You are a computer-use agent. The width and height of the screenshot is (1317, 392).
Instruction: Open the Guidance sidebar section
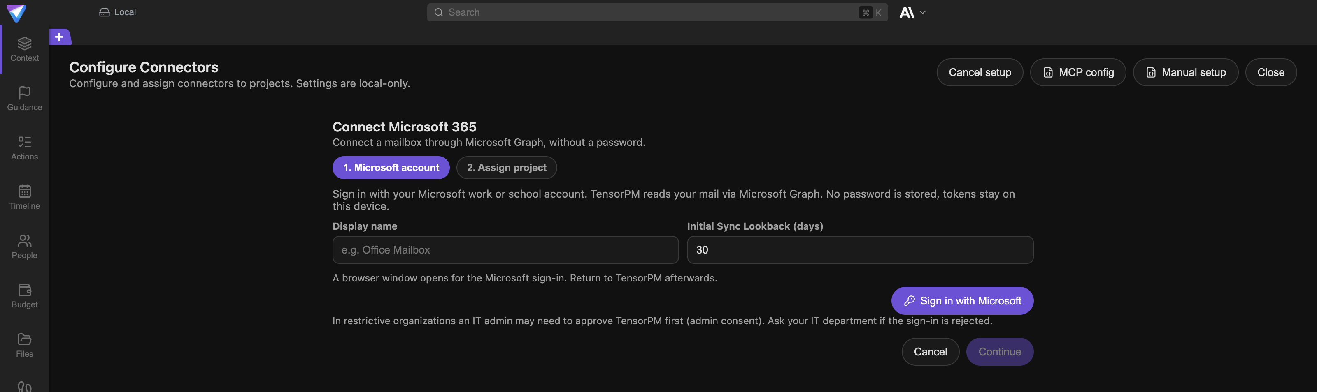click(25, 99)
